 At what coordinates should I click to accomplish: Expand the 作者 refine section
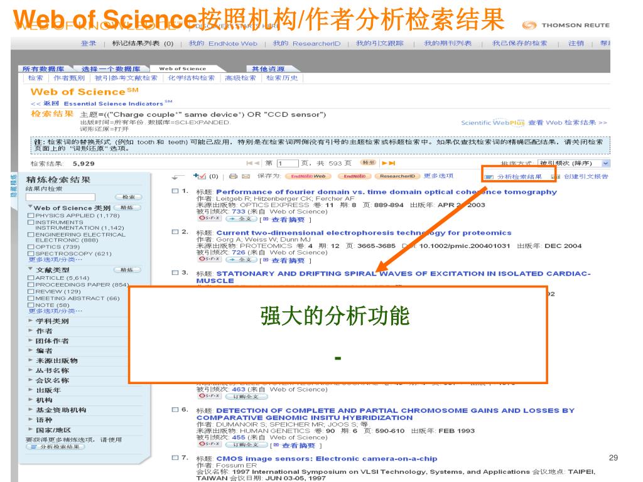click(x=30, y=330)
